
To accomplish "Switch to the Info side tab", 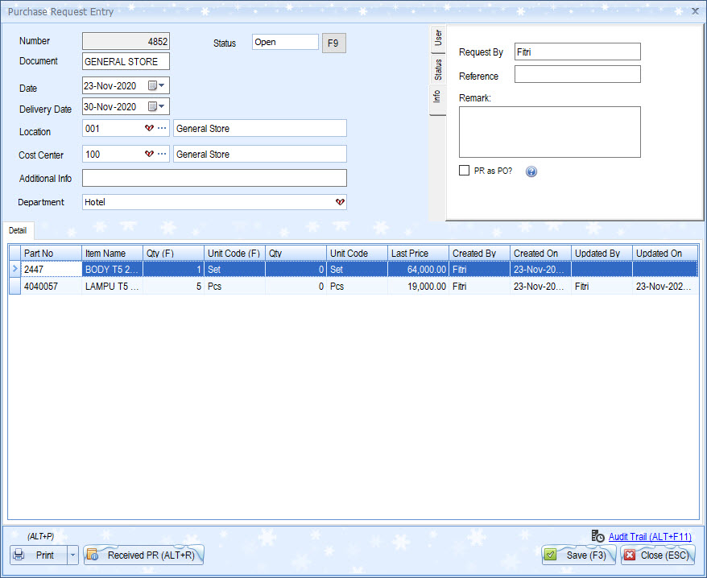I will click(437, 97).
